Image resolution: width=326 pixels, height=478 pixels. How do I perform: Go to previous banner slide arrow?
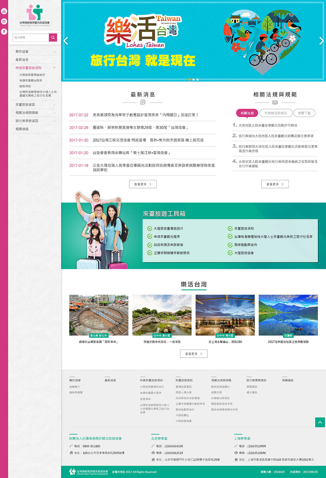click(x=66, y=41)
